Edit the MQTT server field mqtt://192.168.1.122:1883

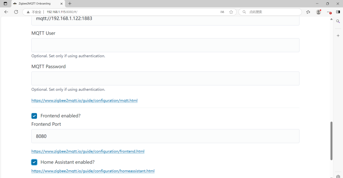(165, 21)
